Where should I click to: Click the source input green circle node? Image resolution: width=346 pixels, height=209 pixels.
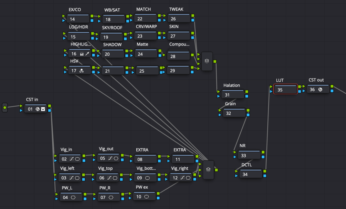click(4, 107)
